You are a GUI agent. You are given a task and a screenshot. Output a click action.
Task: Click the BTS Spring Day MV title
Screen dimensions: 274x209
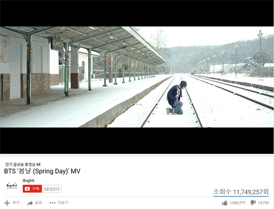(x=42, y=171)
